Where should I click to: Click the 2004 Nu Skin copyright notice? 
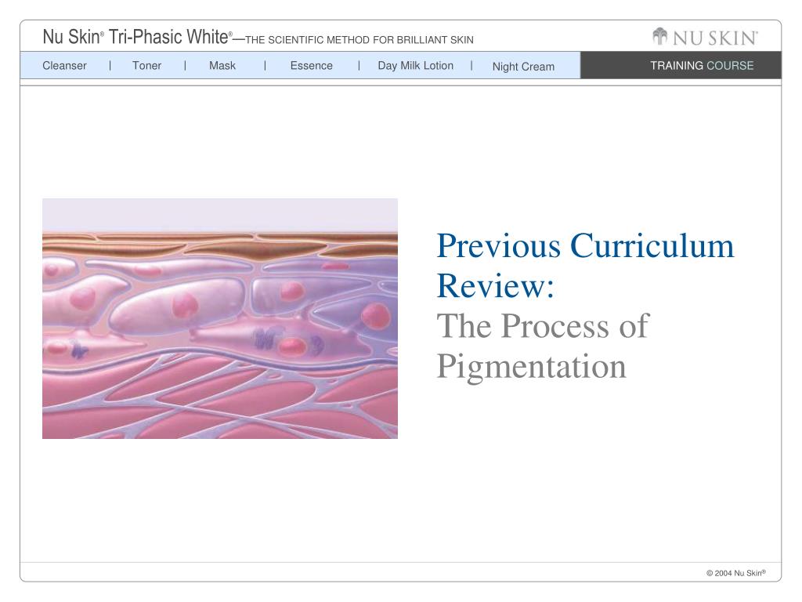coord(736,573)
